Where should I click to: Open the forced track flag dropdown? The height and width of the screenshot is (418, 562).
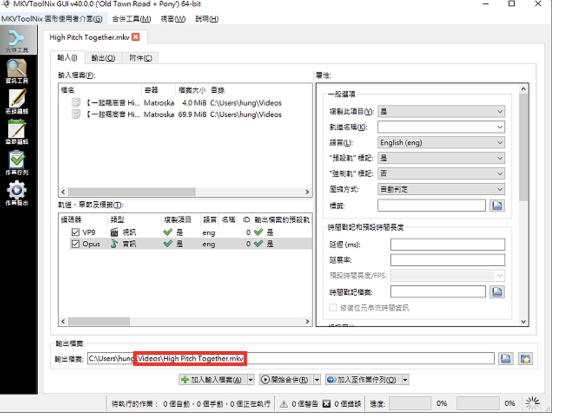point(441,173)
